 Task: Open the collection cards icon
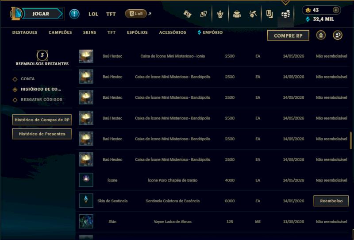tap(204, 14)
